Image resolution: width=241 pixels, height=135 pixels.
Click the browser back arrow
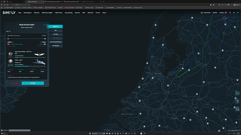pos(2,5)
